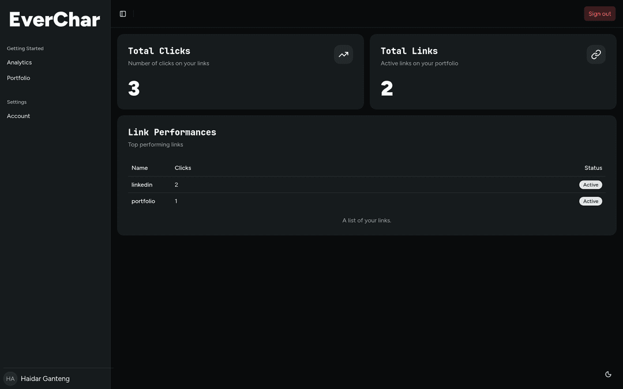This screenshot has width=623, height=389.
Task: Click the Link Performances heading
Action: (x=172, y=132)
